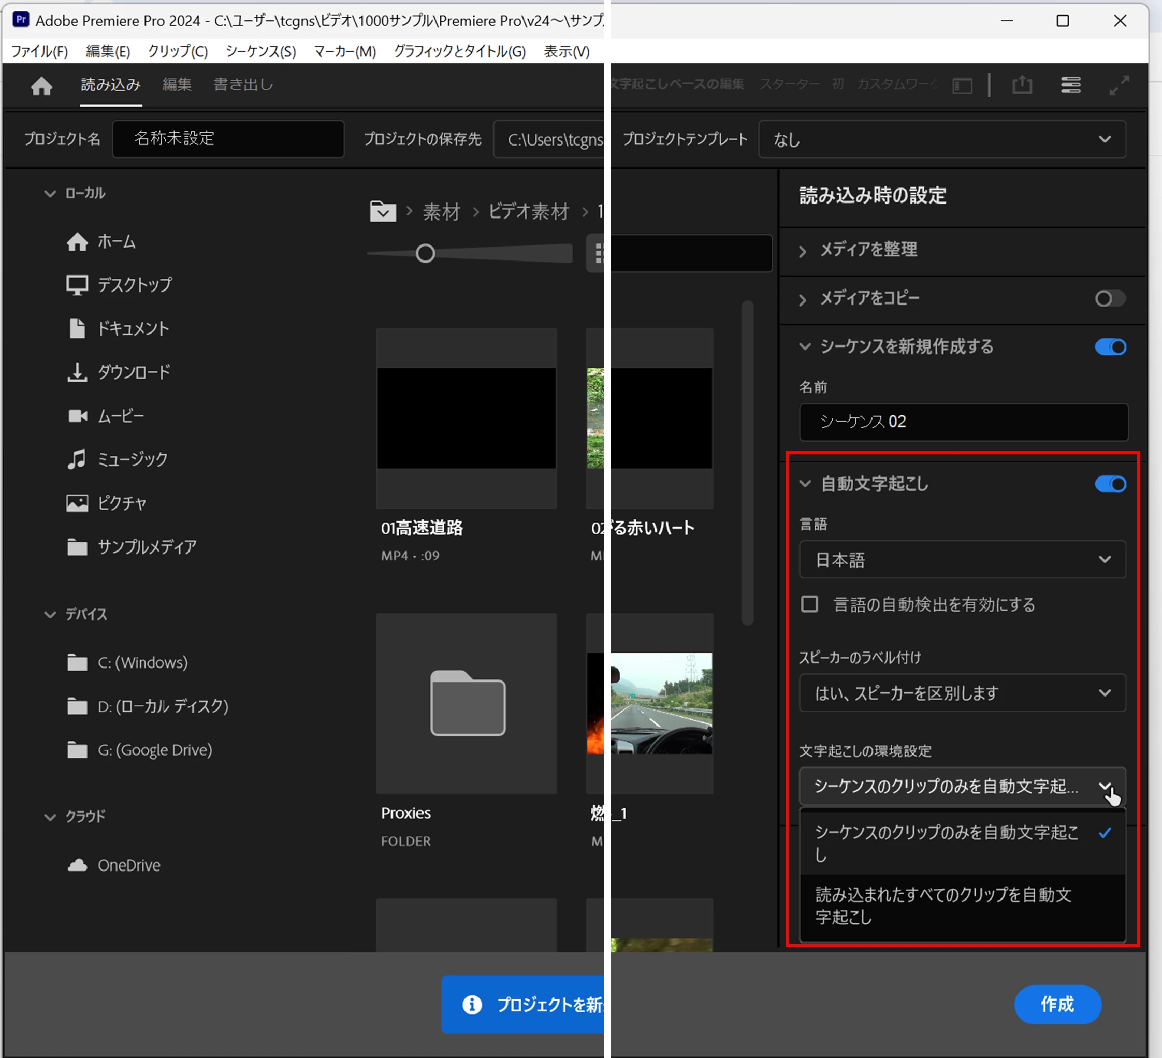Click the breadcrumb folder dropdown icon
This screenshot has height=1058, width=1162.
click(x=383, y=212)
